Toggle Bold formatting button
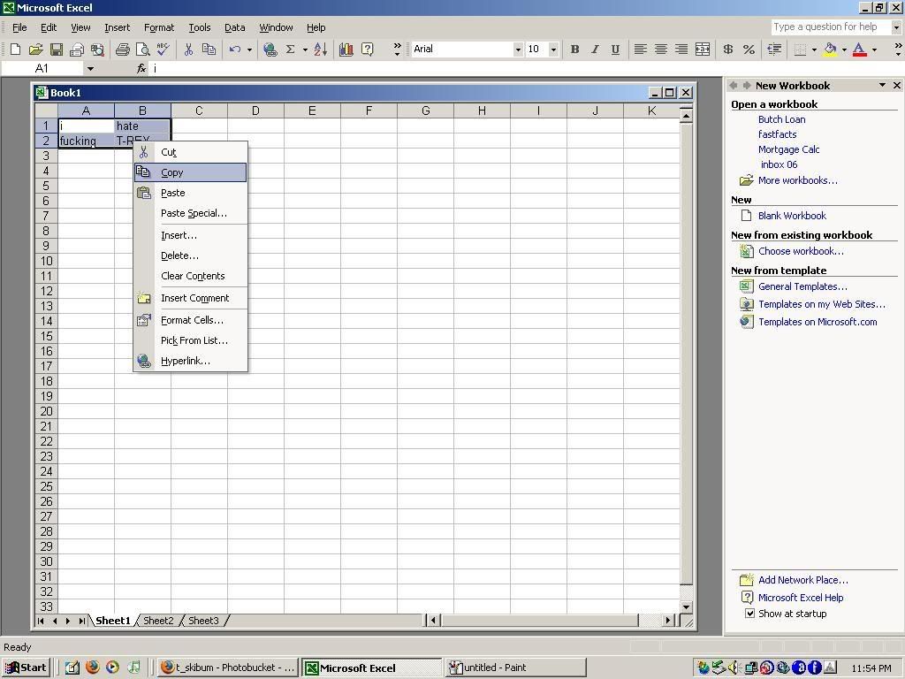This screenshot has width=905, height=679. pos(574,50)
